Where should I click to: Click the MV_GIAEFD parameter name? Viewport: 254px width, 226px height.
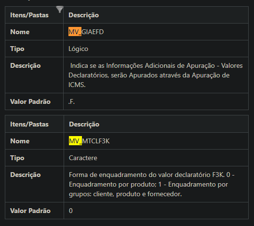(x=86, y=32)
